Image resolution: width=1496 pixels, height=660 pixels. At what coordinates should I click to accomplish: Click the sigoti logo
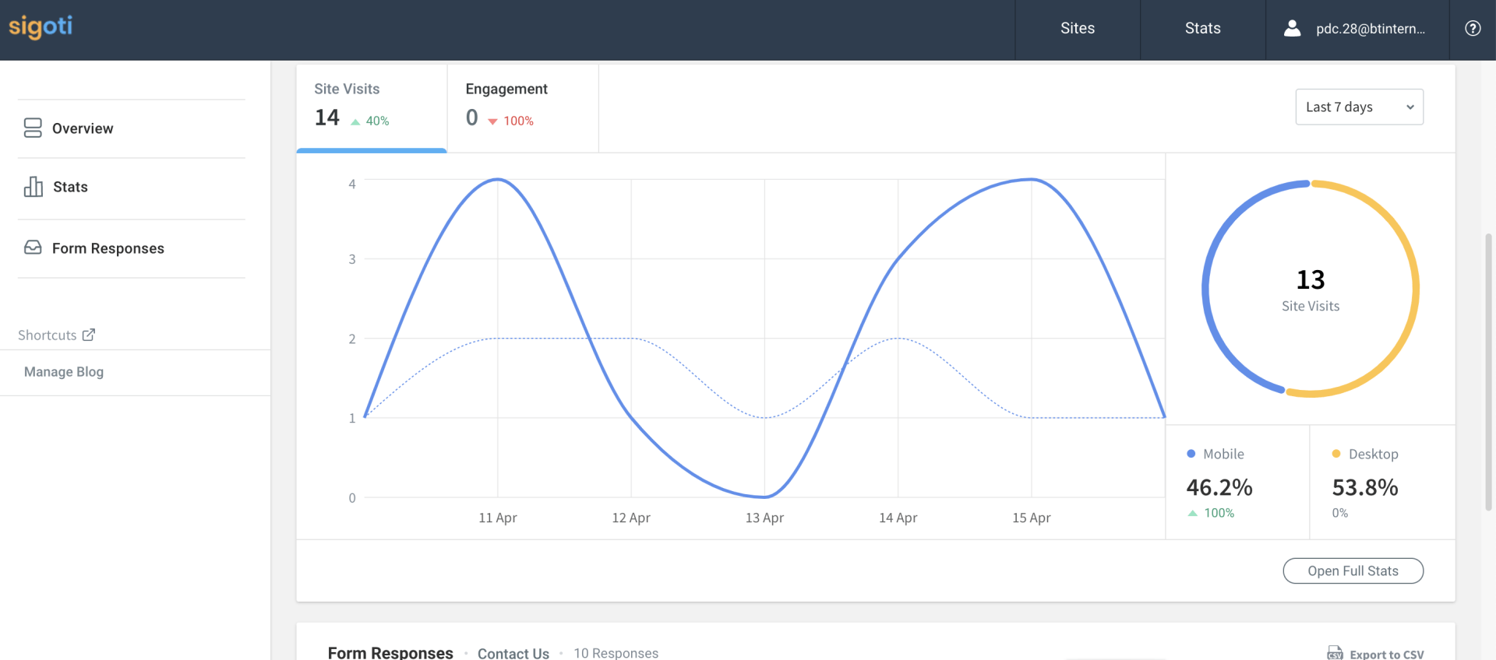click(x=41, y=27)
